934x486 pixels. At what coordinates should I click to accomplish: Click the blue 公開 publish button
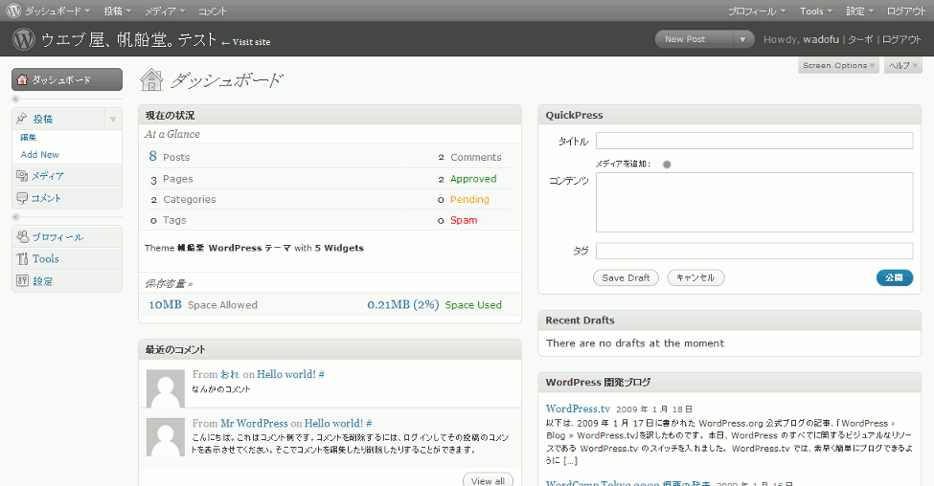(x=894, y=277)
